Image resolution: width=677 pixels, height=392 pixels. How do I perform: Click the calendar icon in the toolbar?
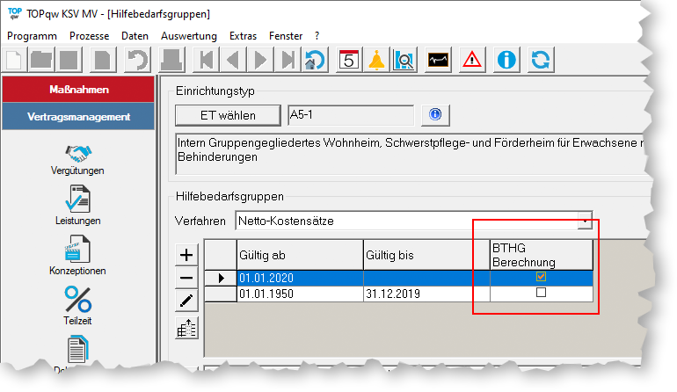(x=348, y=60)
